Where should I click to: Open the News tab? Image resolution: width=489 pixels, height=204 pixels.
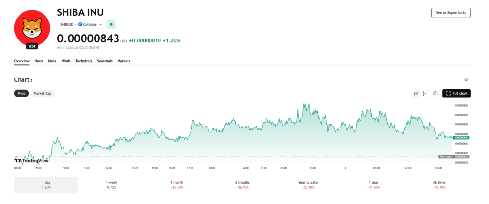pos(39,61)
